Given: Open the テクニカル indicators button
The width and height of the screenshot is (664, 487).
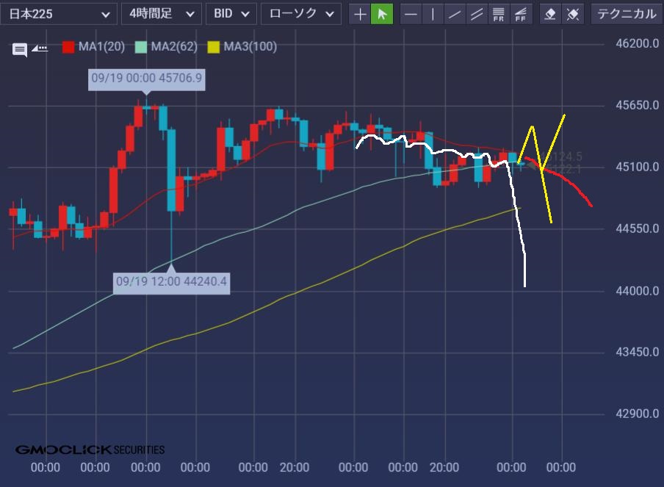Looking at the screenshot, I should tap(625, 14).
